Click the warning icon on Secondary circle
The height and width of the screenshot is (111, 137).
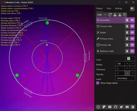(x=47, y=45)
